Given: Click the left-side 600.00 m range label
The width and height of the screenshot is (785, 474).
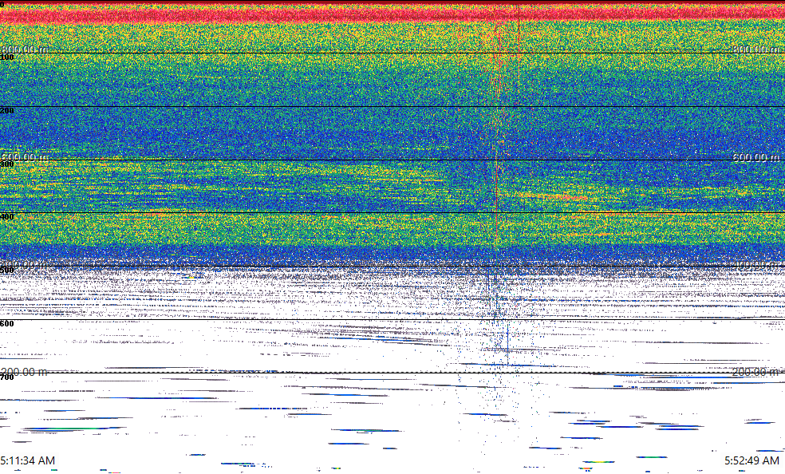Looking at the screenshot, I should (x=24, y=157).
